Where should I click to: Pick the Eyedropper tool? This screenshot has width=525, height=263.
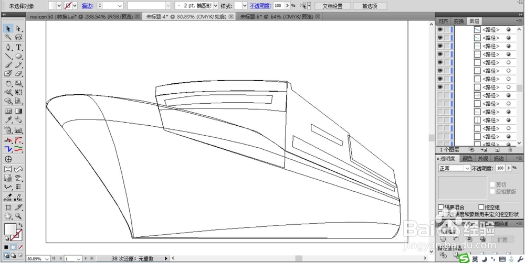[8, 119]
